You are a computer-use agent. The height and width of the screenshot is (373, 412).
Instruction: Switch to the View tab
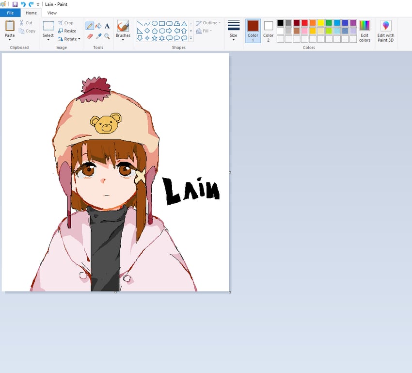[52, 13]
